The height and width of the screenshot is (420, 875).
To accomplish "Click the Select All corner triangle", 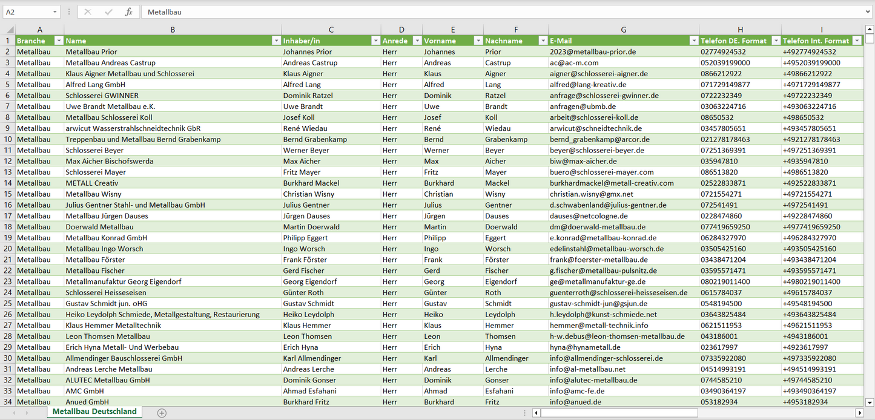I will click(9, 30).
